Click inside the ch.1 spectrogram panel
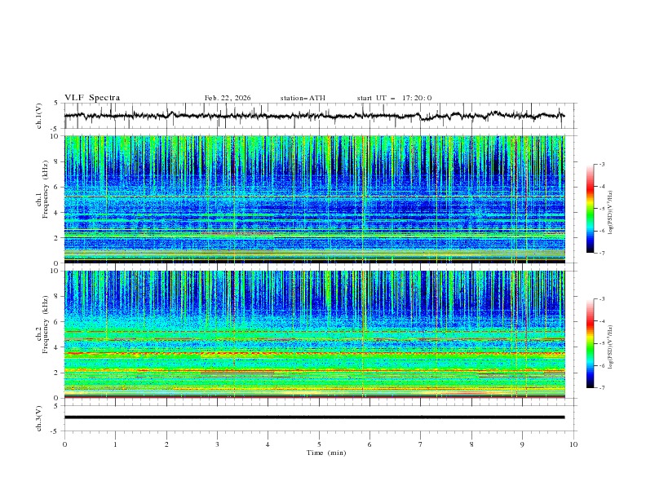 click(314, 199)
